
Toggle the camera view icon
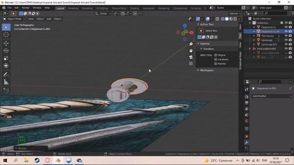pos(191,57)
